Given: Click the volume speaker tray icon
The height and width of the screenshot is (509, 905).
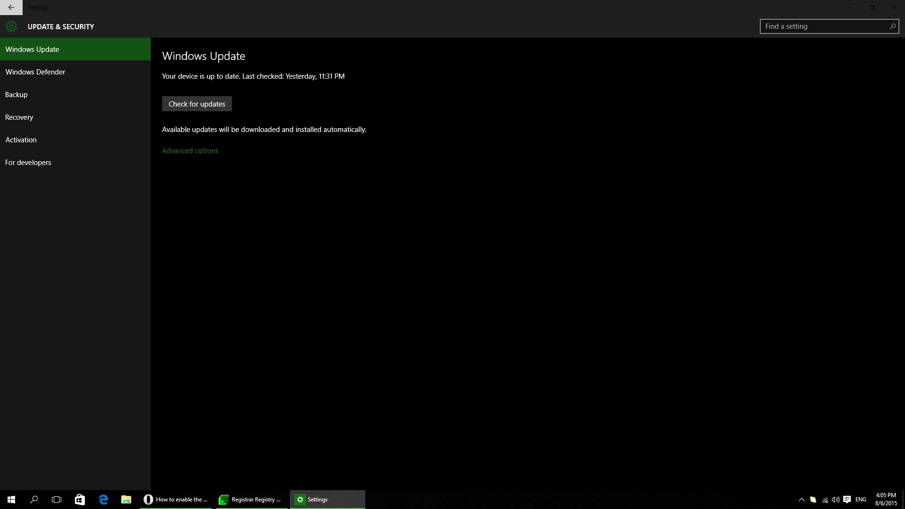Looking at the screenshot, I should 835,500.
